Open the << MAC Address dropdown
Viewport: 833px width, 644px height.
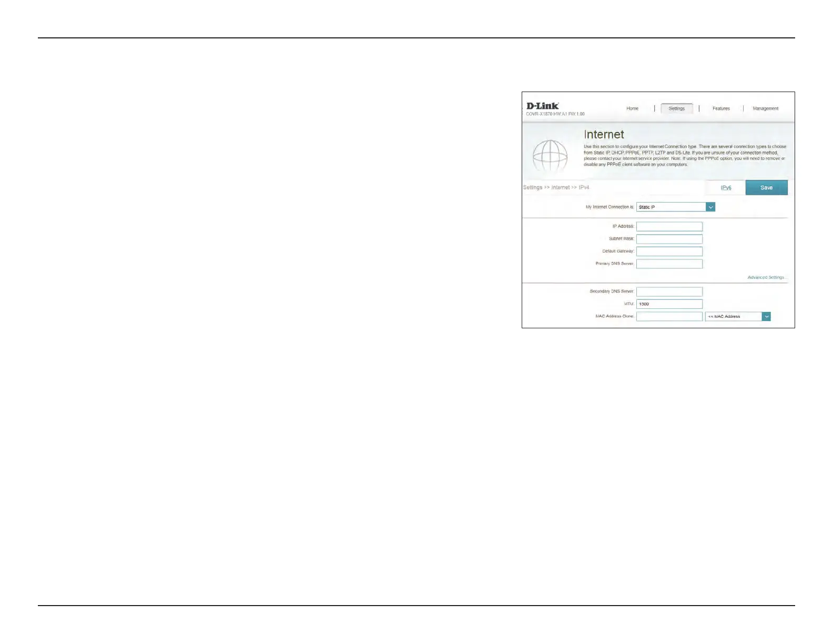pos(738,317)
